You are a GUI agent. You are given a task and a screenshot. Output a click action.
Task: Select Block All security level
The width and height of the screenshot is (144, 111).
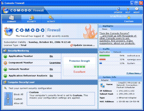point(18,94)
